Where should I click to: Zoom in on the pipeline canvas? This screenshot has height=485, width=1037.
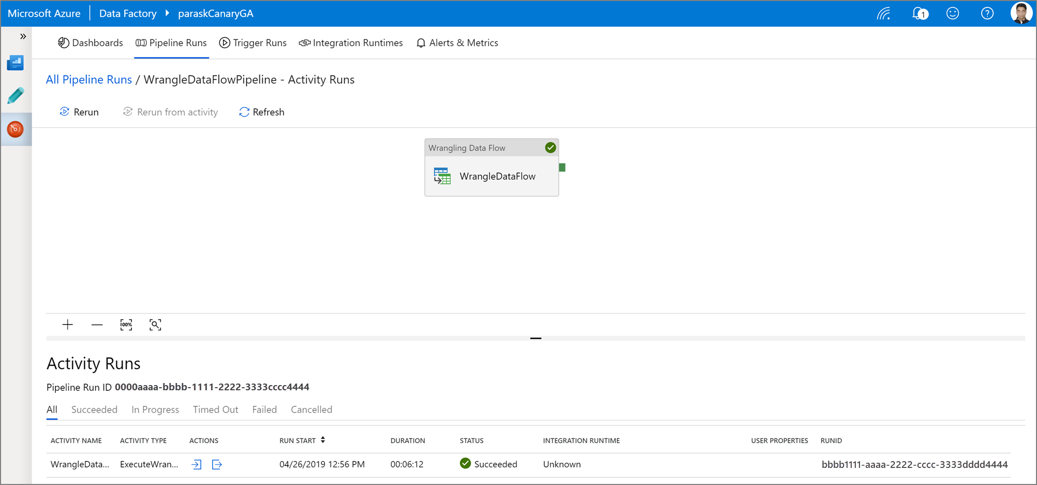67,325
